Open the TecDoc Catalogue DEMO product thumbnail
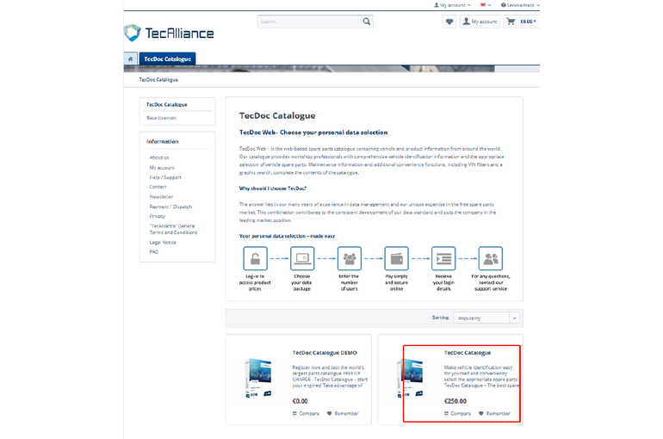The height and width of the screenshot is (439, 663). (258, 379)
